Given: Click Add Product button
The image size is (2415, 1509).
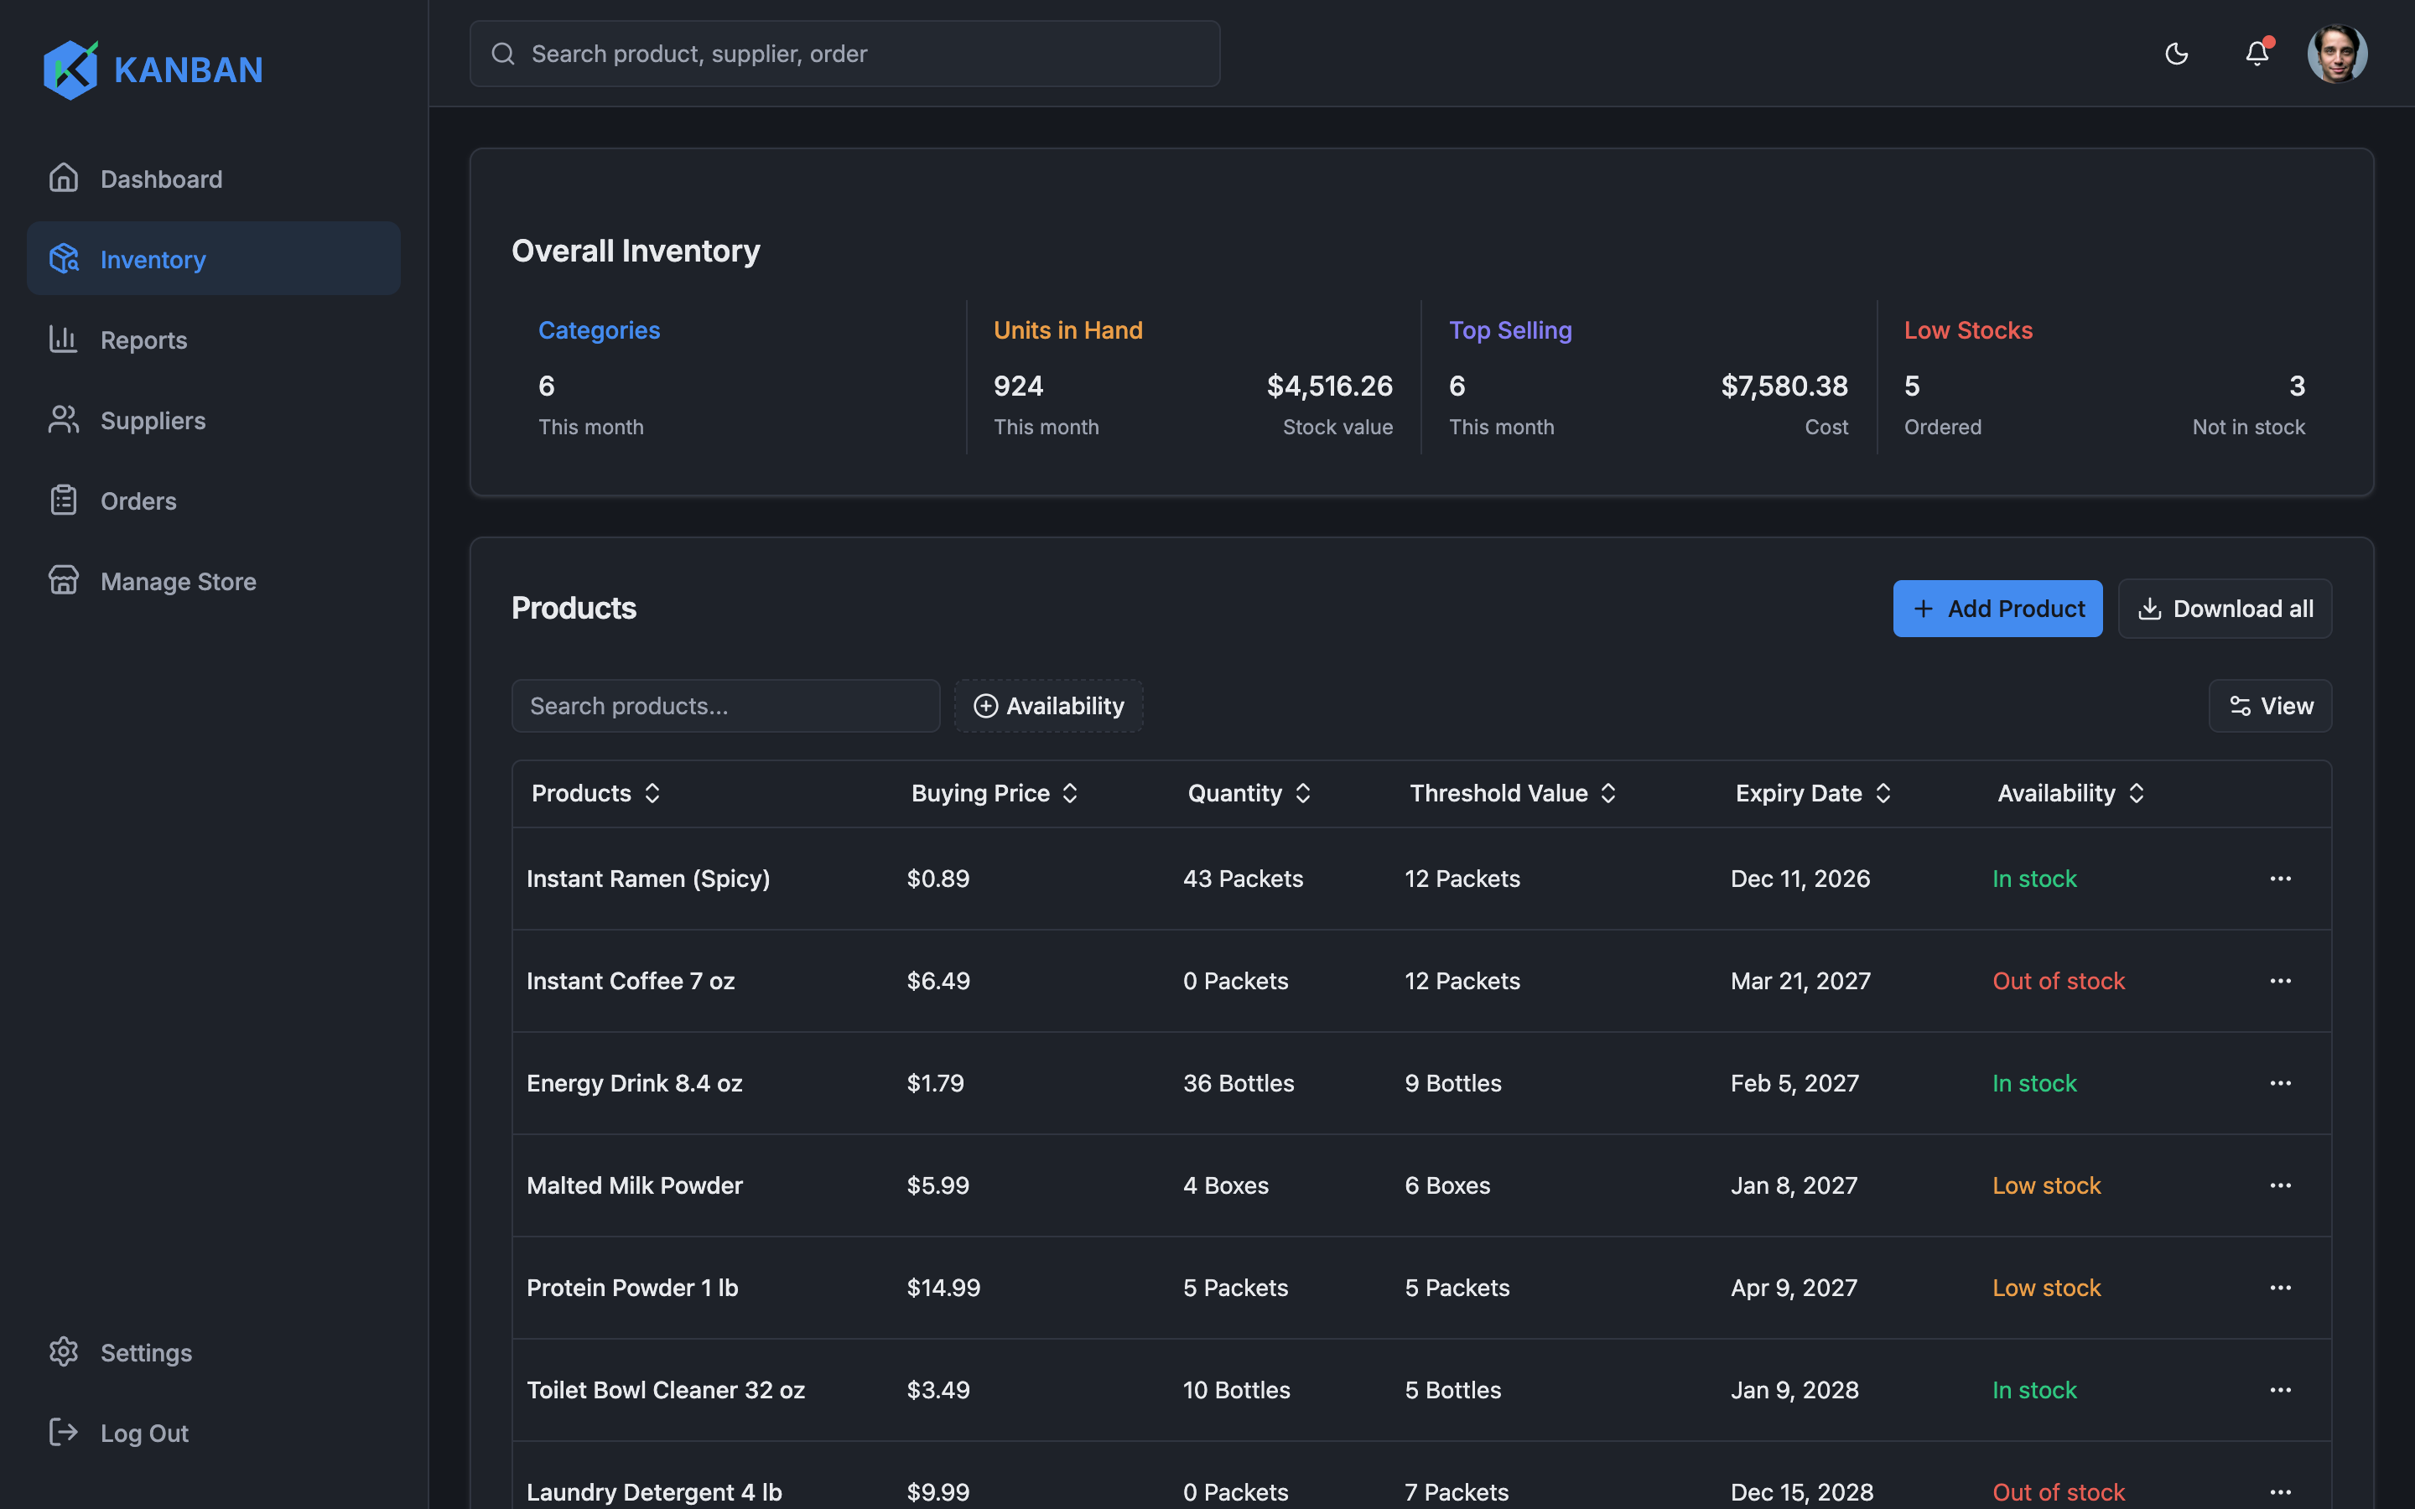Looking at the screenshot, I should [1998, 609].
